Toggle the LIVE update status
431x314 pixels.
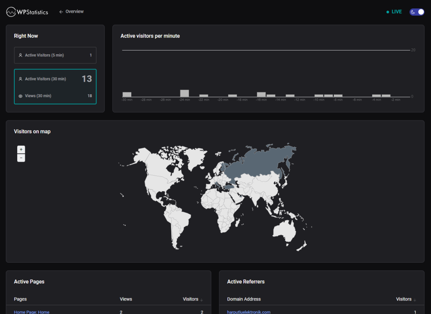pyautogui.click(x=394, y=12)
